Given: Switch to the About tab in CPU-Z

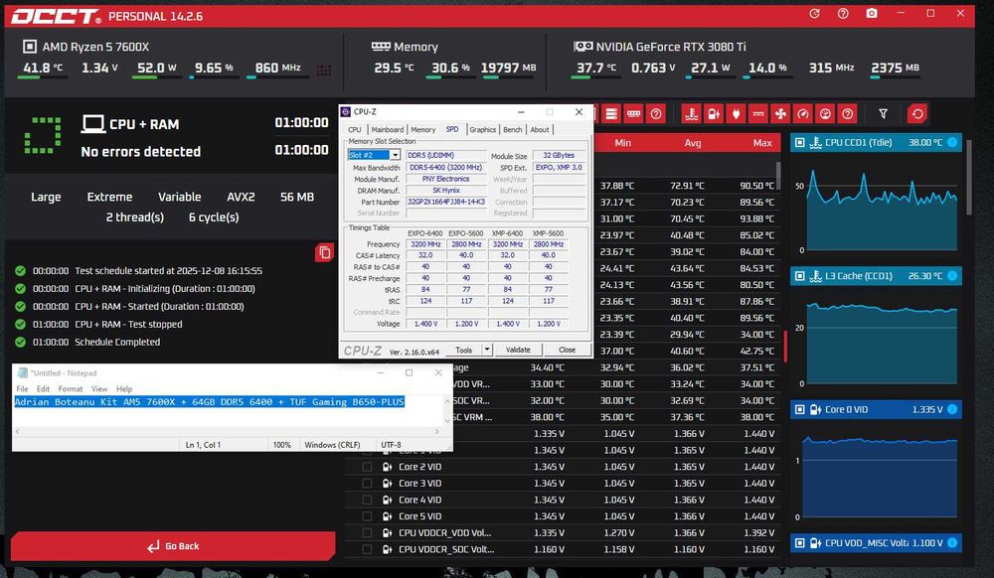Looking at the screenshot, I should (x=540, y=130).
